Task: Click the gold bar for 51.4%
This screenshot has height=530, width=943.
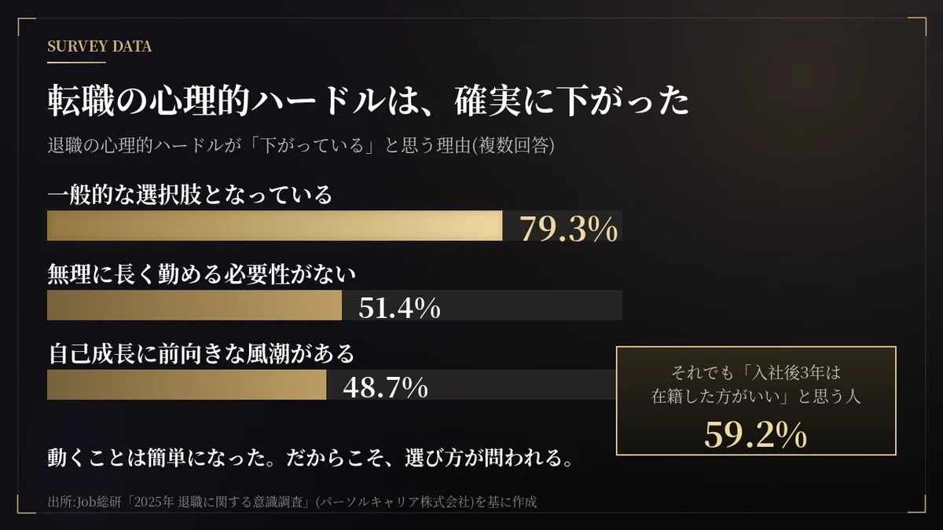Action: pyautogui.click(x=195, y=305)
